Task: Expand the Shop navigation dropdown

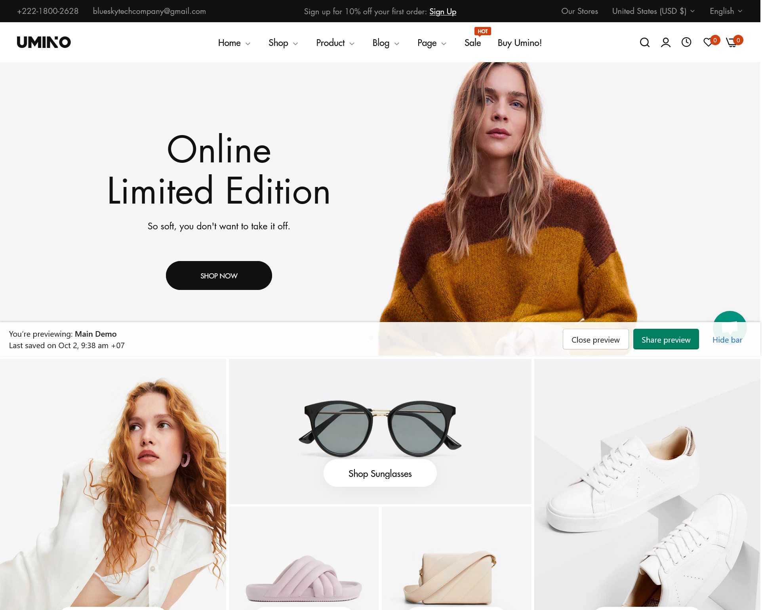Action: (x=283, y=42)
